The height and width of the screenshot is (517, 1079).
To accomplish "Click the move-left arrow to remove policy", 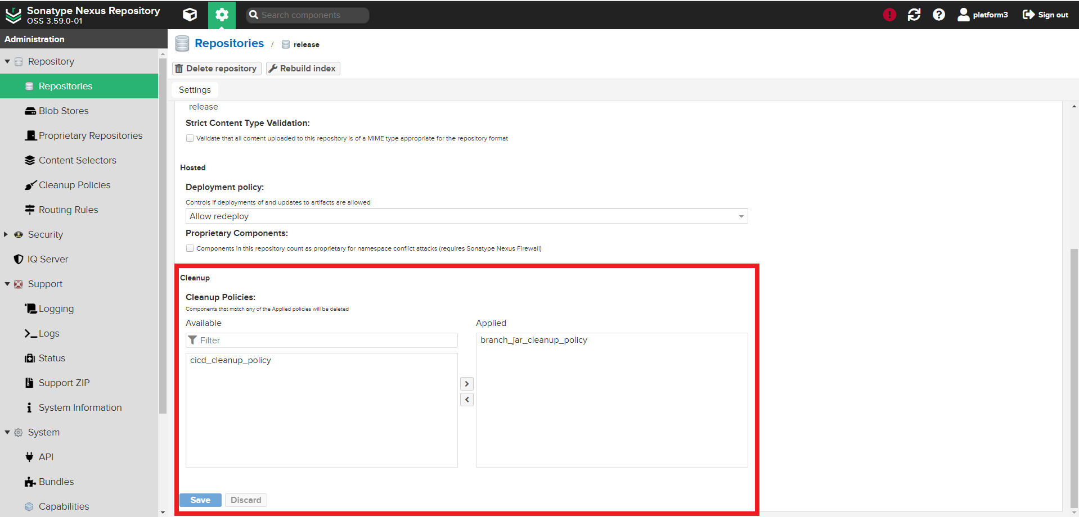I will (467, 400).
